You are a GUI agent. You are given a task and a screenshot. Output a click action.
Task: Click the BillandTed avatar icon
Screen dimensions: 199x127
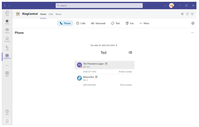pos(79,78)
